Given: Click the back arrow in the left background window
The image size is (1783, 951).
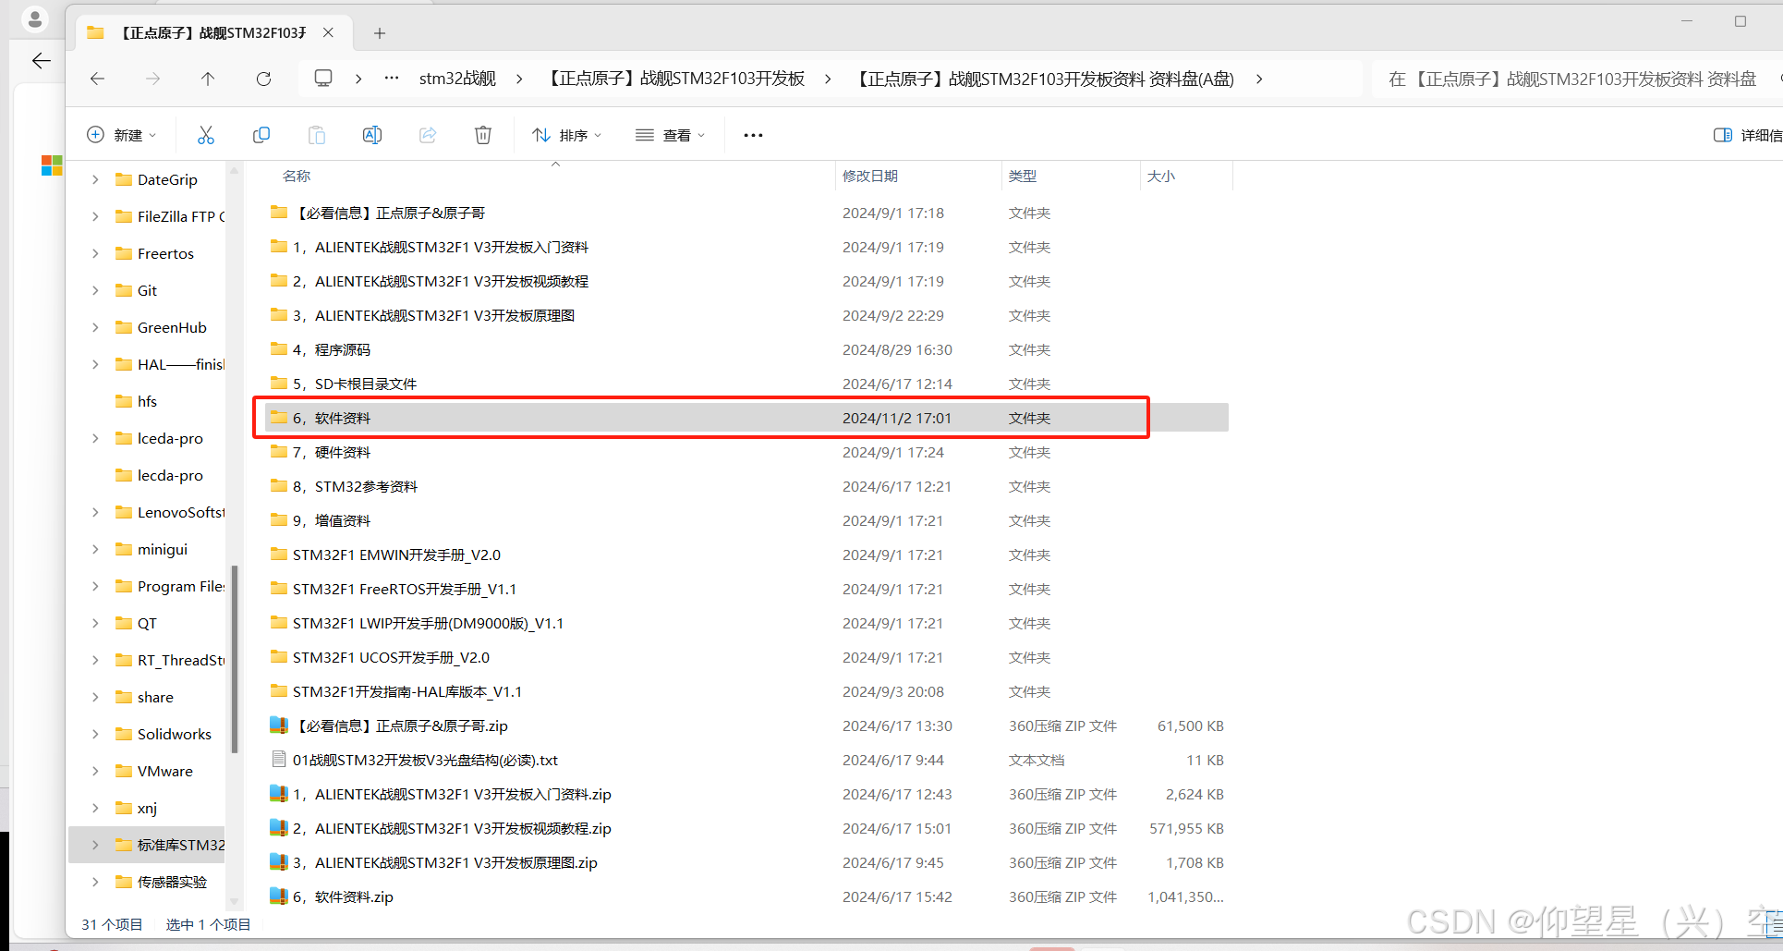Looking at the screenshot, I should point(41,61).
